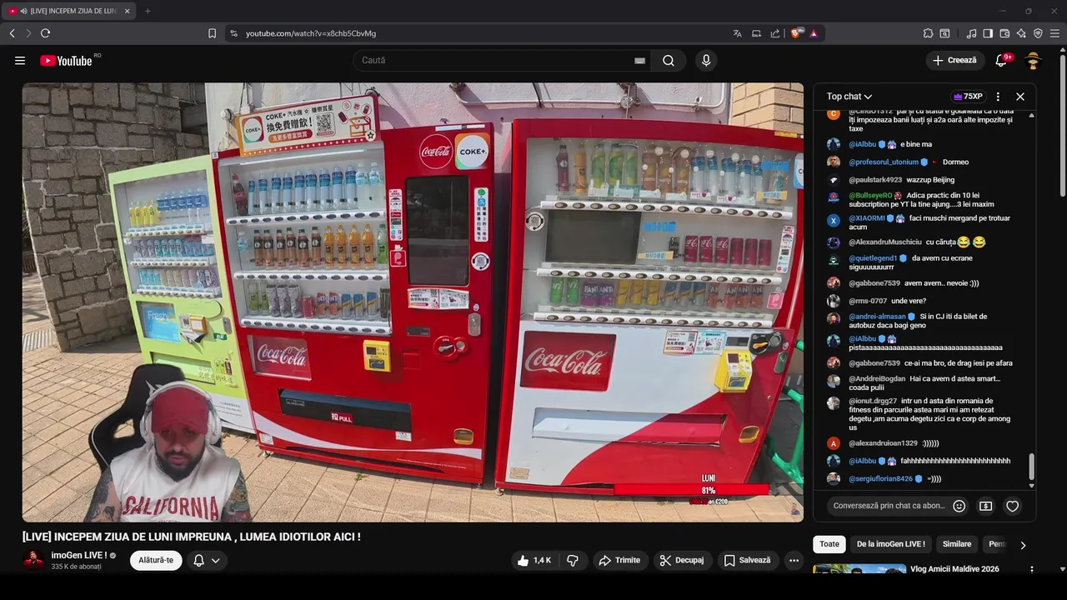This screenshot has width=1067, height=600.
Task: Open the imoGen channel avatar
Action: point(33,560)
